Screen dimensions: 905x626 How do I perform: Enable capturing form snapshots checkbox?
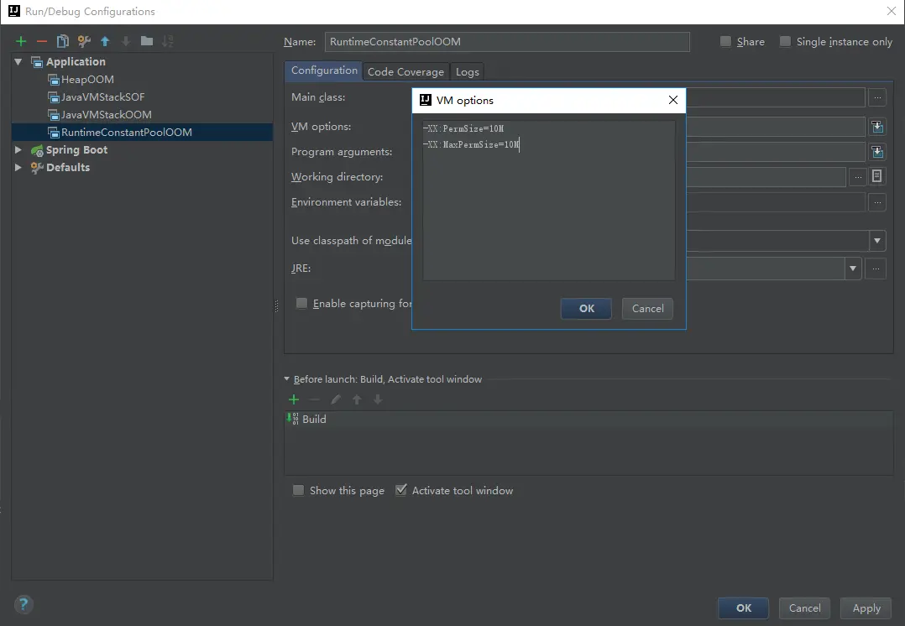click(301, 304)
